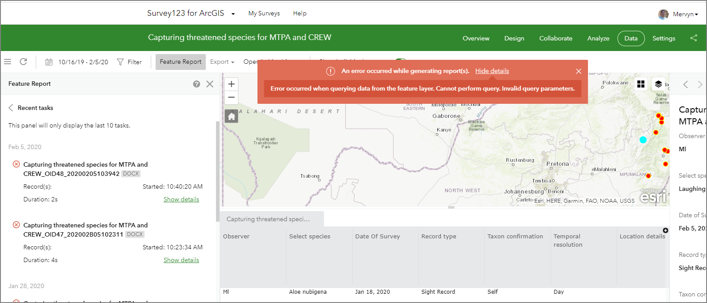Close the Feature Report panel
707x303 pixels.
click(x=210, y=84)
